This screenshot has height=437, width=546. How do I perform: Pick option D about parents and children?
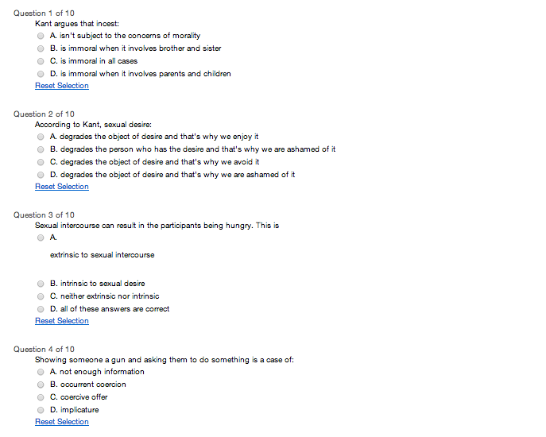click(41, 74)
